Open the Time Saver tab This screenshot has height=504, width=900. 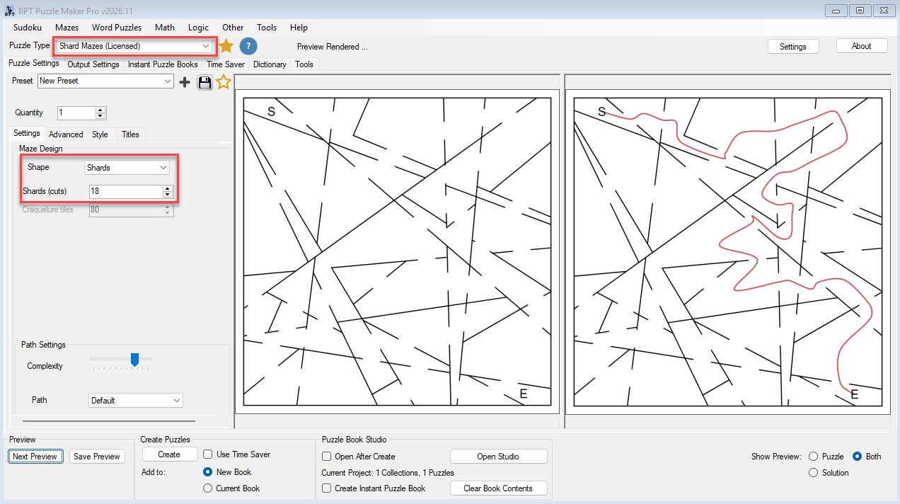(226, 64)
